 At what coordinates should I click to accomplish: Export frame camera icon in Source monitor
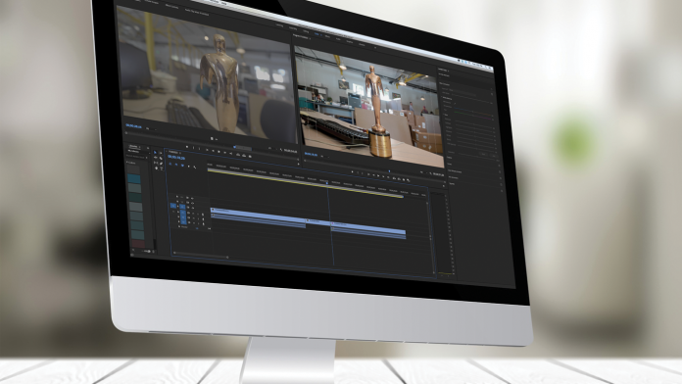[x=250, y=157]
